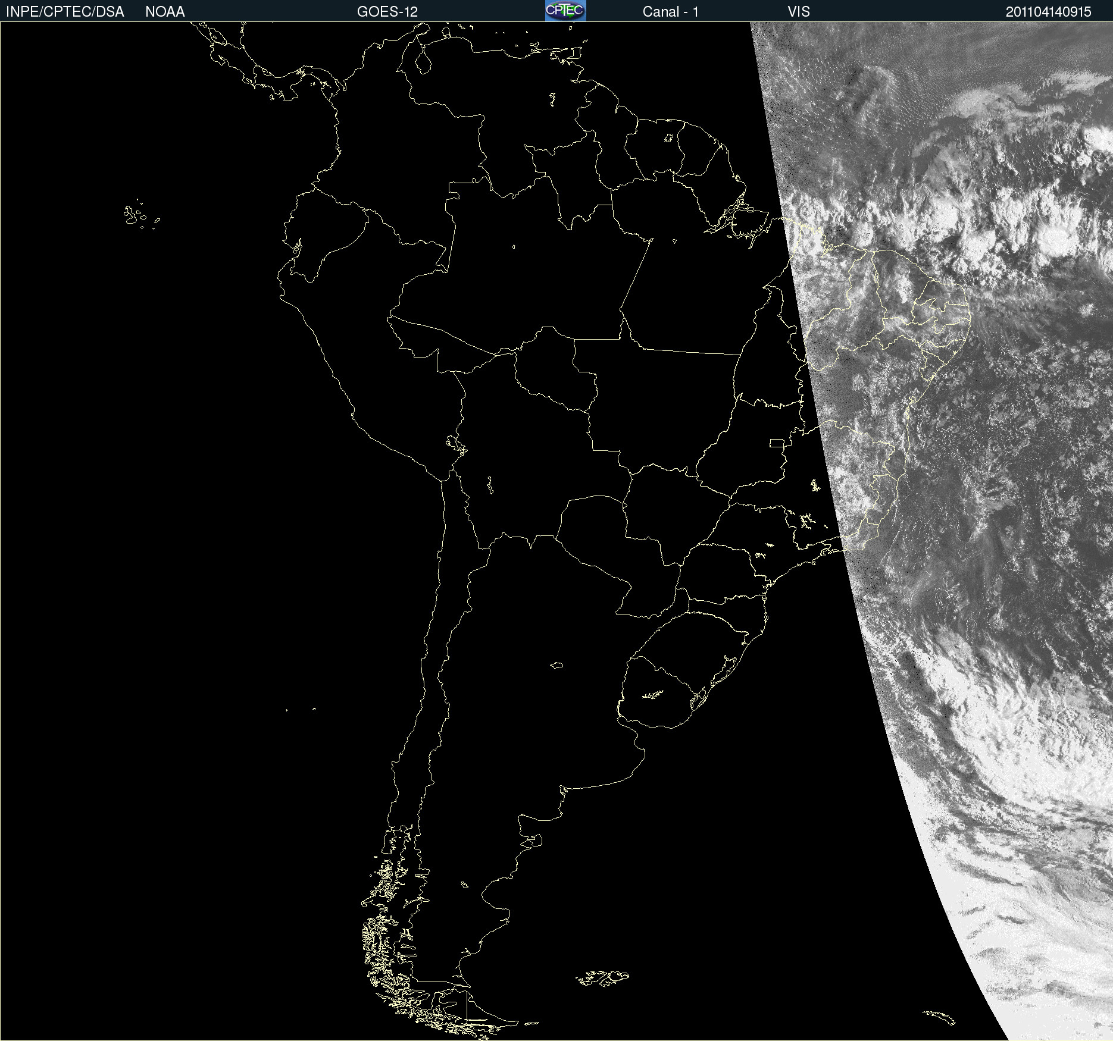This screenshot has width=1113, height=1041.
Task: Click the Canal - 1 channel label
Action: pos(670,12)
